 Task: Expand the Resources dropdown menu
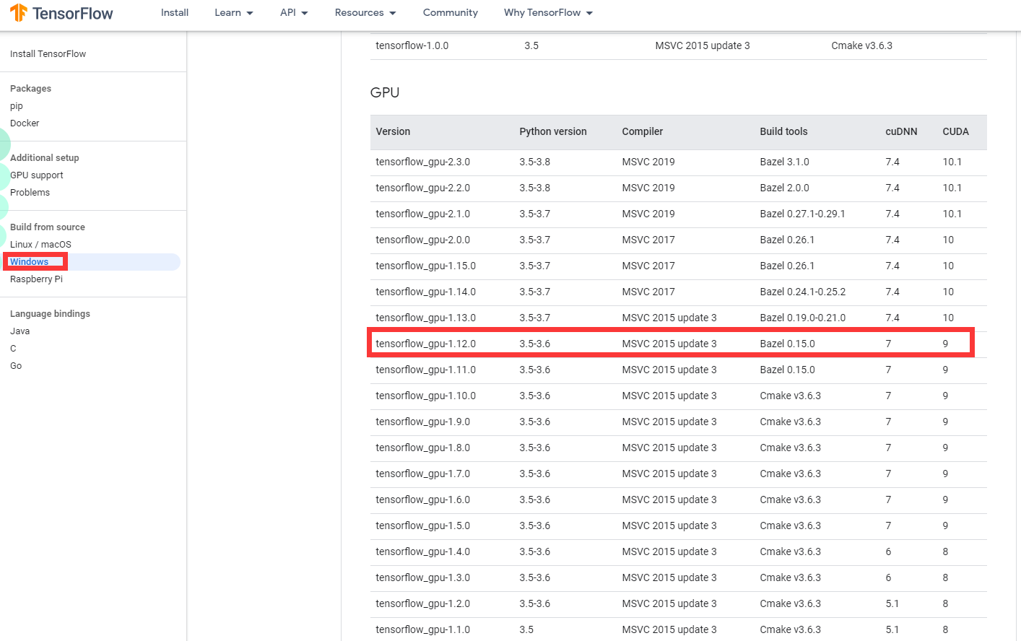click(x=365, y=13)
